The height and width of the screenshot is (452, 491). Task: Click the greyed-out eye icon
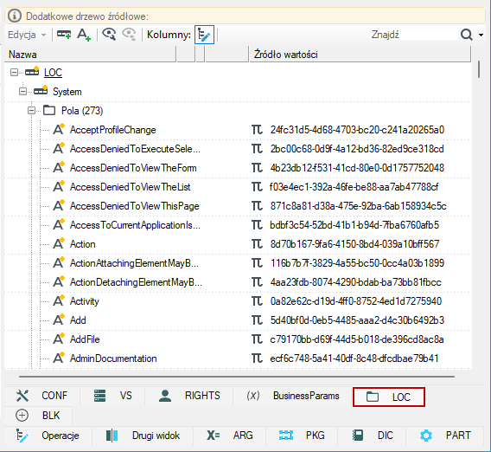pos(129,35)
